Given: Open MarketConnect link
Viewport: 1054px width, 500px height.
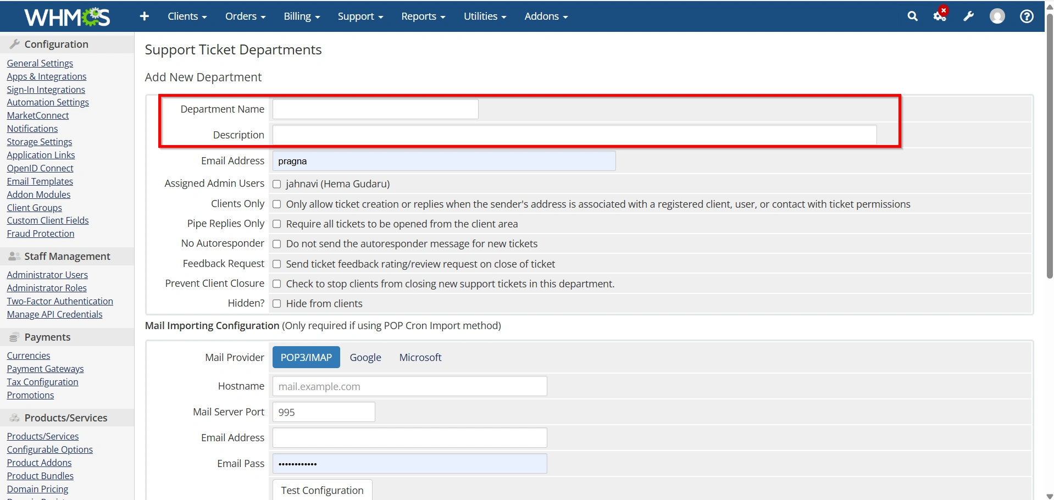Looking at the screenshot, I should pos(38,115).
